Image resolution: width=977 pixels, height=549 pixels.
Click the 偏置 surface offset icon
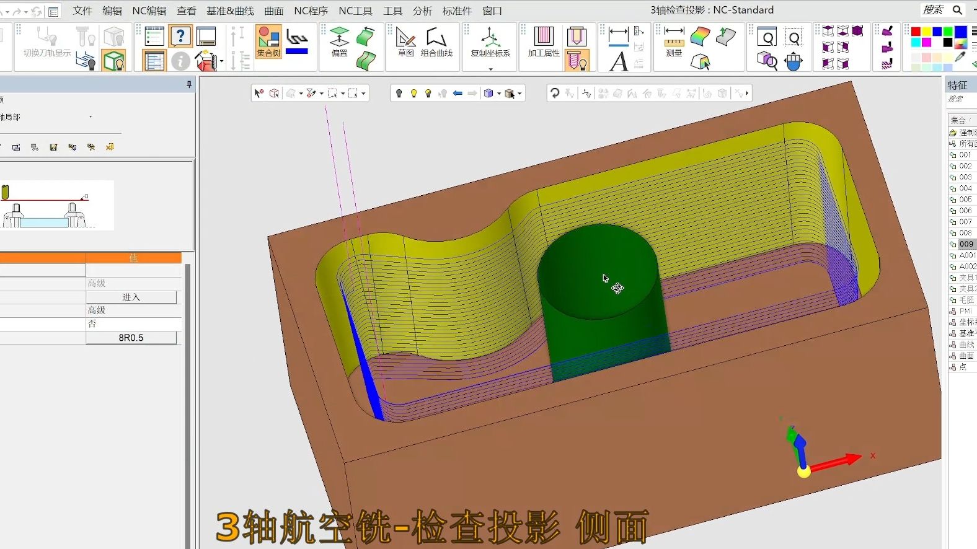[339, 42]
